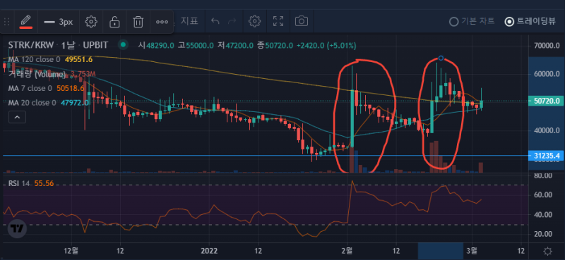Viewport: 565px width, 260px height.
Task: Open drawing settings gear in floating toolbar
Action: tap(91, 22)
